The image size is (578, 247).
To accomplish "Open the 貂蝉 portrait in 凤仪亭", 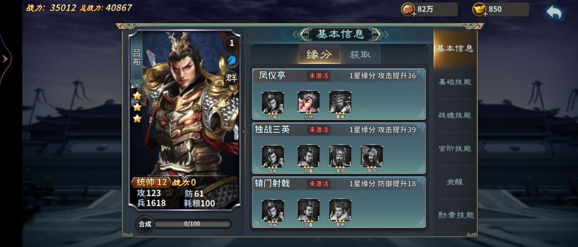I will pos(309,102).
